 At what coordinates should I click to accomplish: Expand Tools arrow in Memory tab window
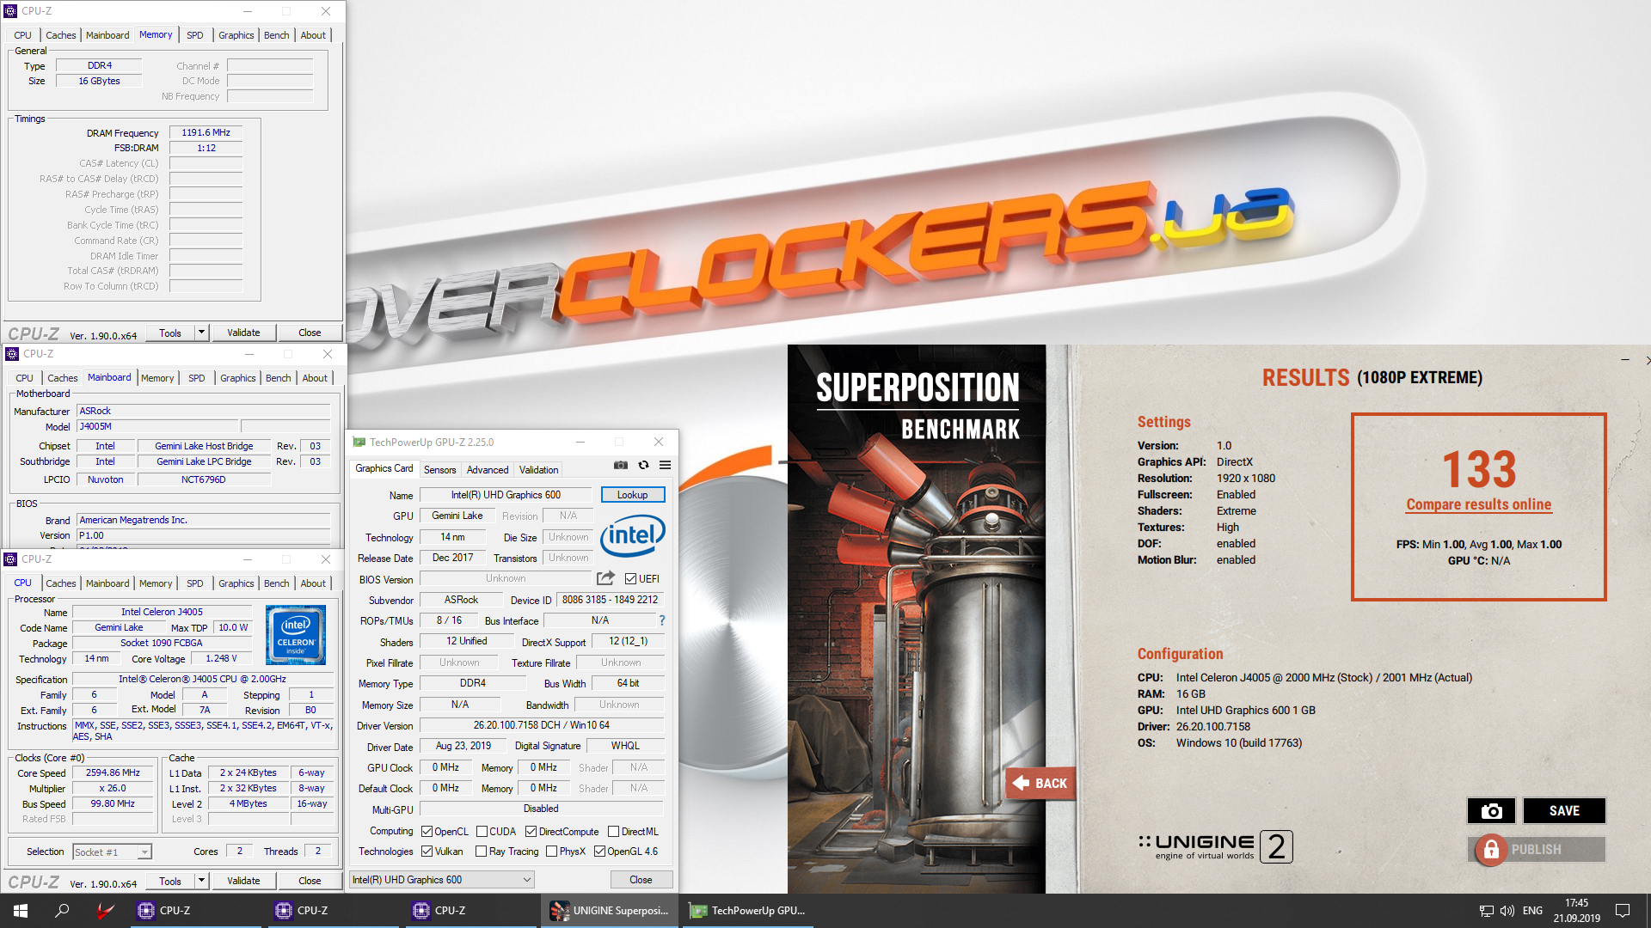[201, 333]
